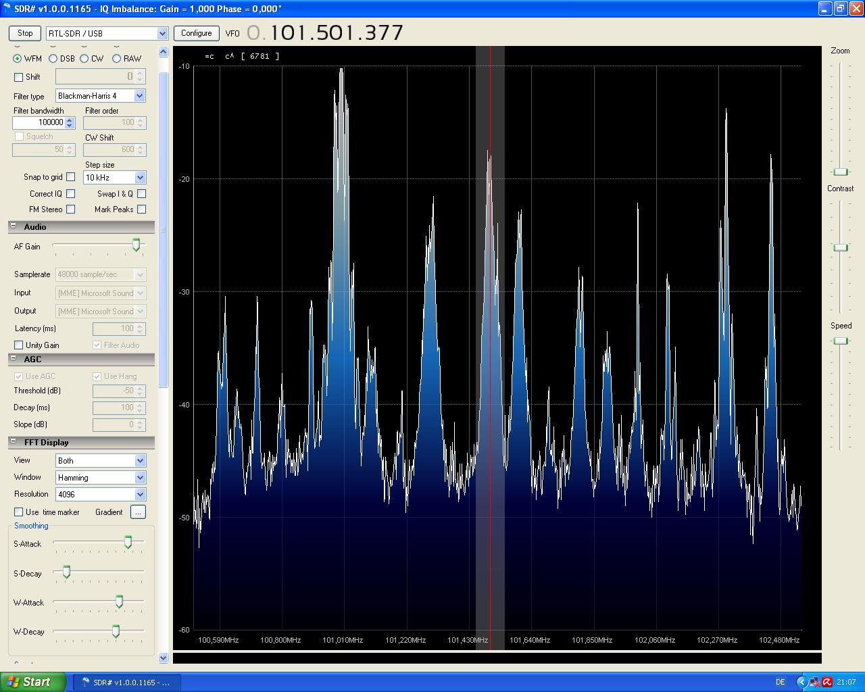Click the AF Gain slider handle

(136, 245)
